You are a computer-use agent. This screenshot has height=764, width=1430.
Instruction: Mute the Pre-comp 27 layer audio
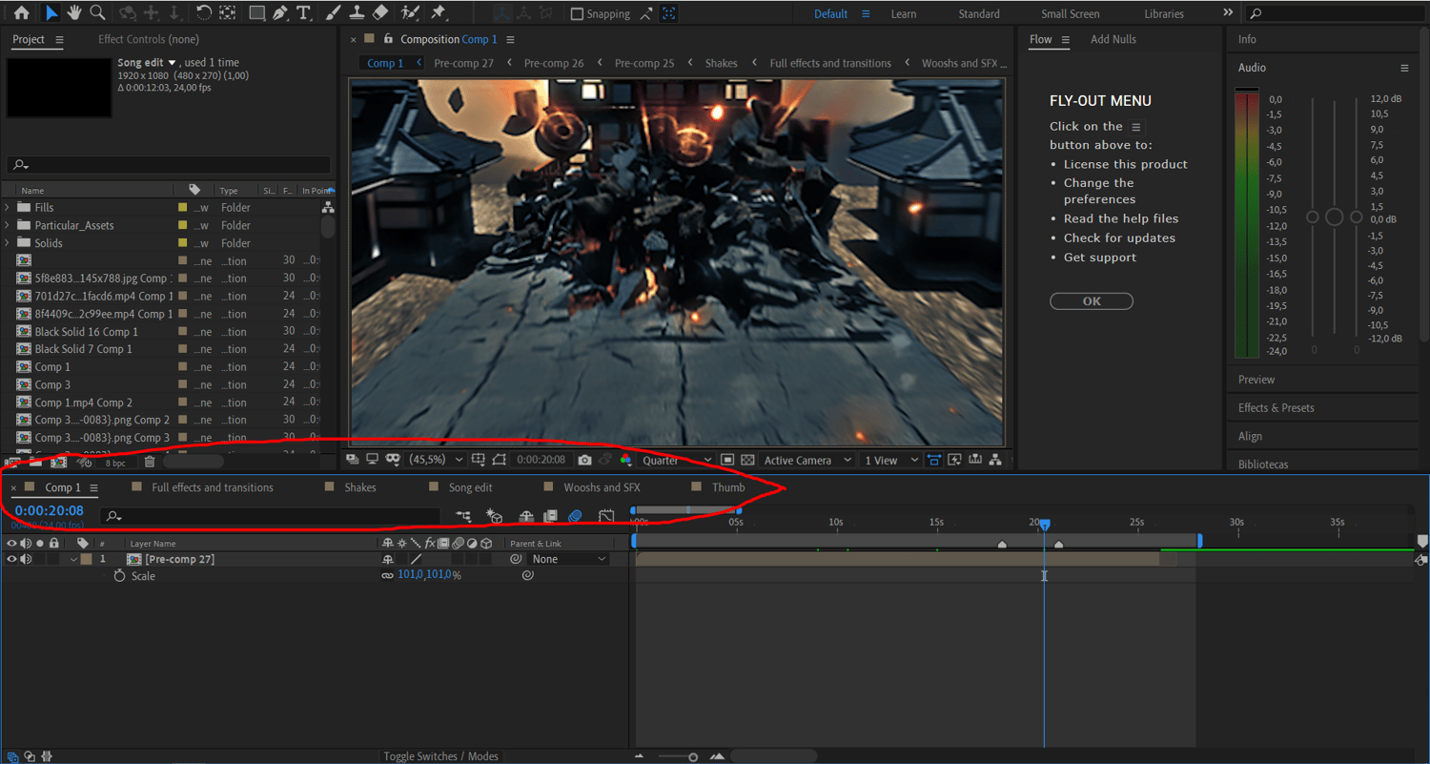[x=26, y=559]
